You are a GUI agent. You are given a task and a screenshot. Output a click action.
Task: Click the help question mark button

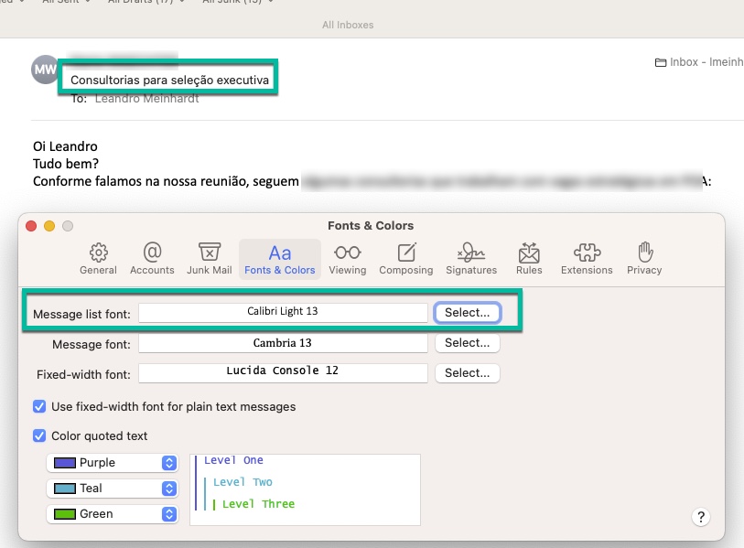[x=701, y=517]
